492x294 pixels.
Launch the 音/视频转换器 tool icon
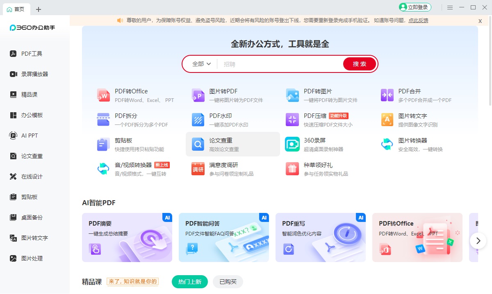103,169
